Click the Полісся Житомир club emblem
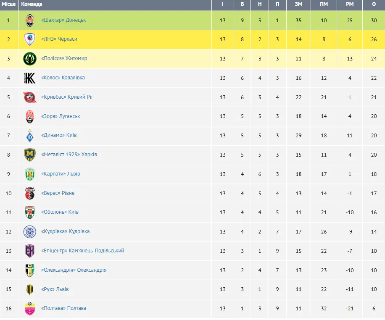385x320 pixels. (29, 59)
